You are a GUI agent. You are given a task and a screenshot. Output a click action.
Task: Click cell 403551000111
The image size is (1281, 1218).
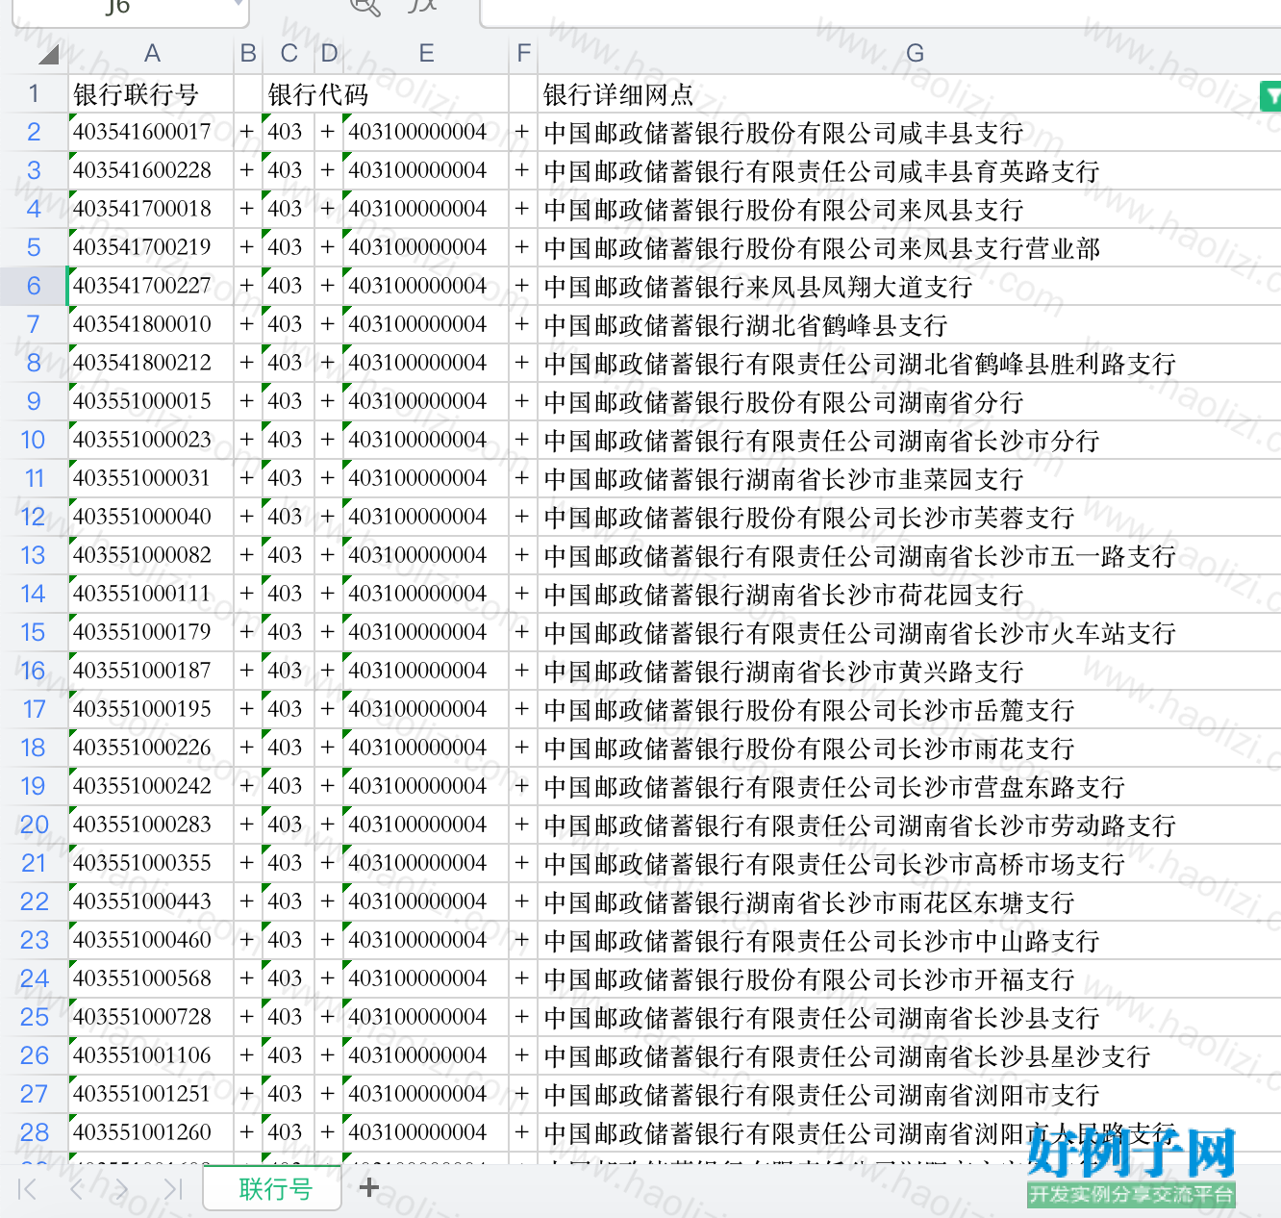(151, 594)
